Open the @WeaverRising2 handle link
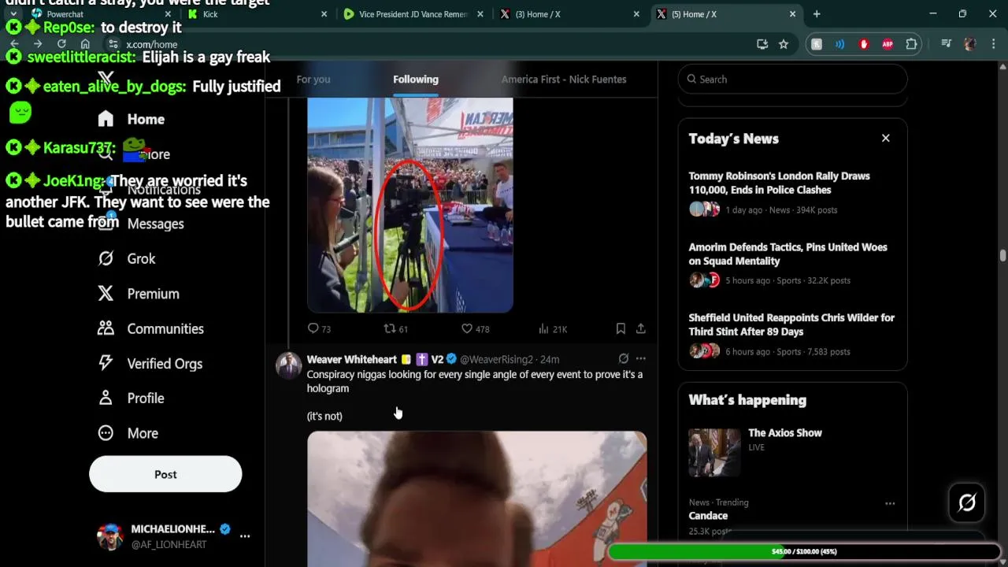The image size is (1008, 567). pos(496,359)
